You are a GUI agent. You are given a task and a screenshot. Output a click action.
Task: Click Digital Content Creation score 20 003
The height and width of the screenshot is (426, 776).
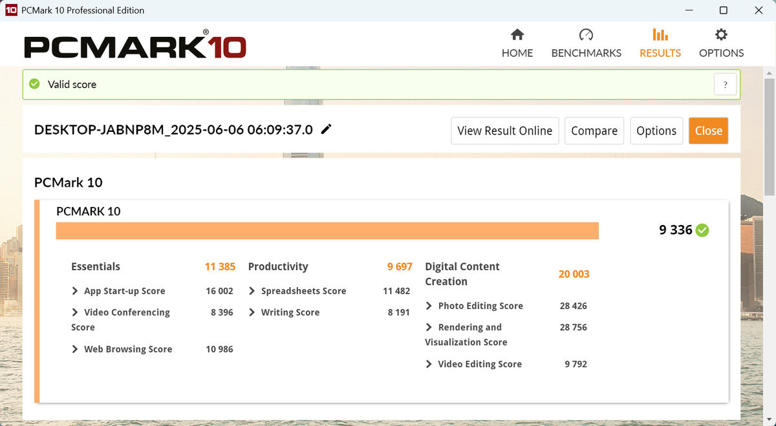click(574, 274)
